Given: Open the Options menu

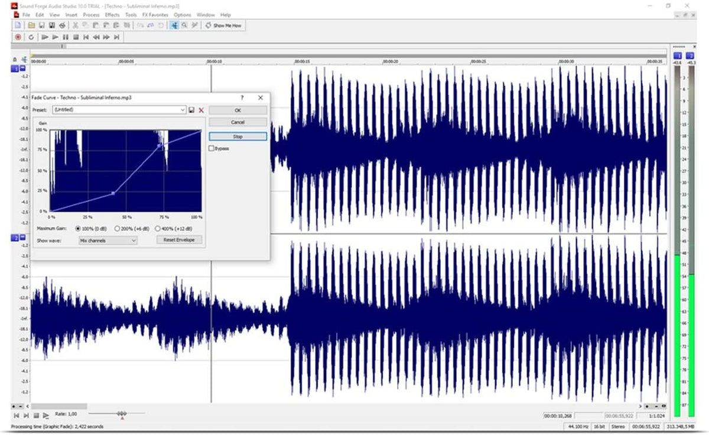Looking at the screenshot, I should coord(183,14).
